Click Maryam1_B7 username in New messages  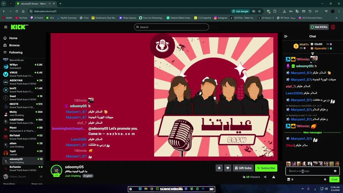point(301,139)
